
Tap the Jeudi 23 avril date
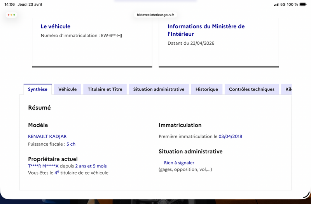30,4
